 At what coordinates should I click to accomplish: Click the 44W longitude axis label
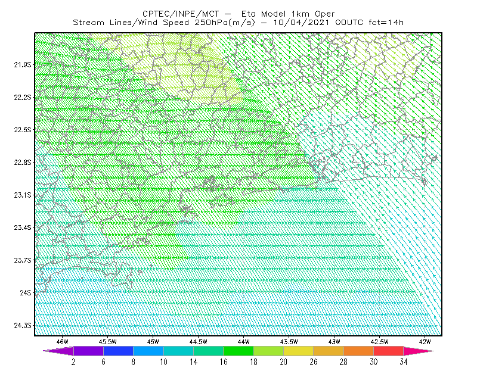pos(243,342)
